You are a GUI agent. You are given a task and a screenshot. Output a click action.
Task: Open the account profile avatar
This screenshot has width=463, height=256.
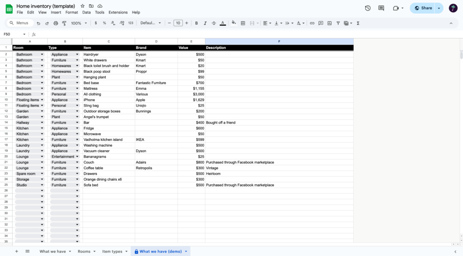(453, 8)
